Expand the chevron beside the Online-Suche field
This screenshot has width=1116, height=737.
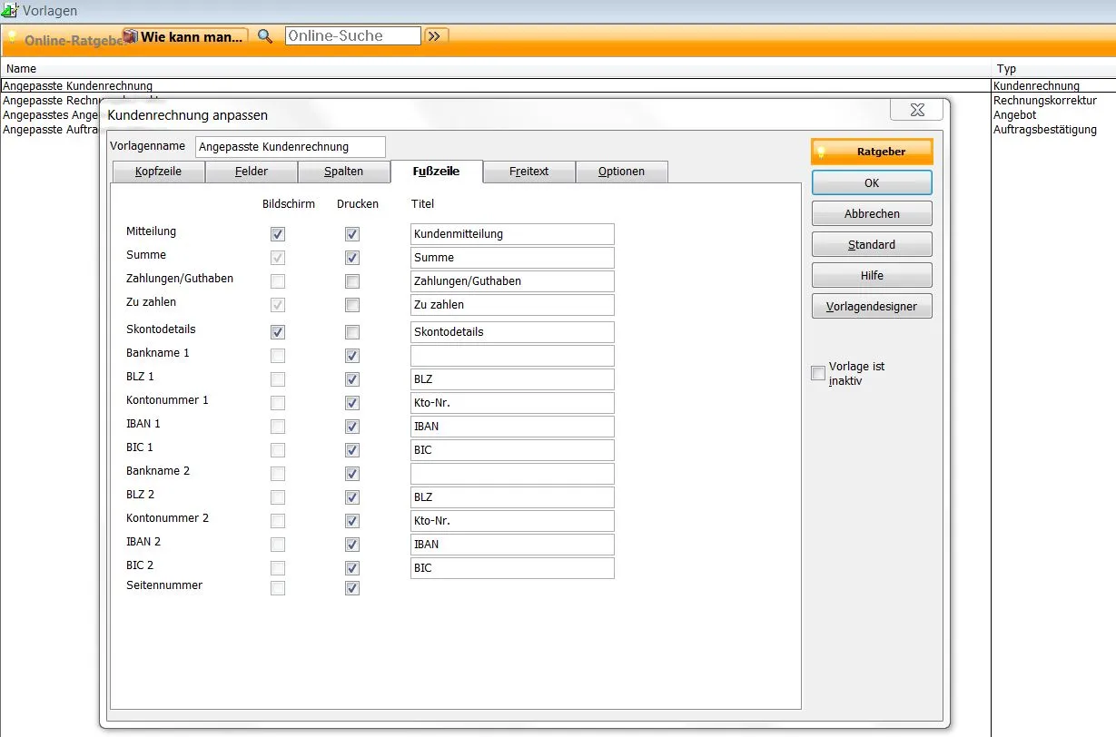(x=435, y=35)
